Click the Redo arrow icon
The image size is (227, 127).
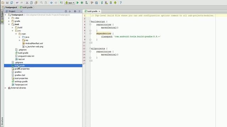22,2
